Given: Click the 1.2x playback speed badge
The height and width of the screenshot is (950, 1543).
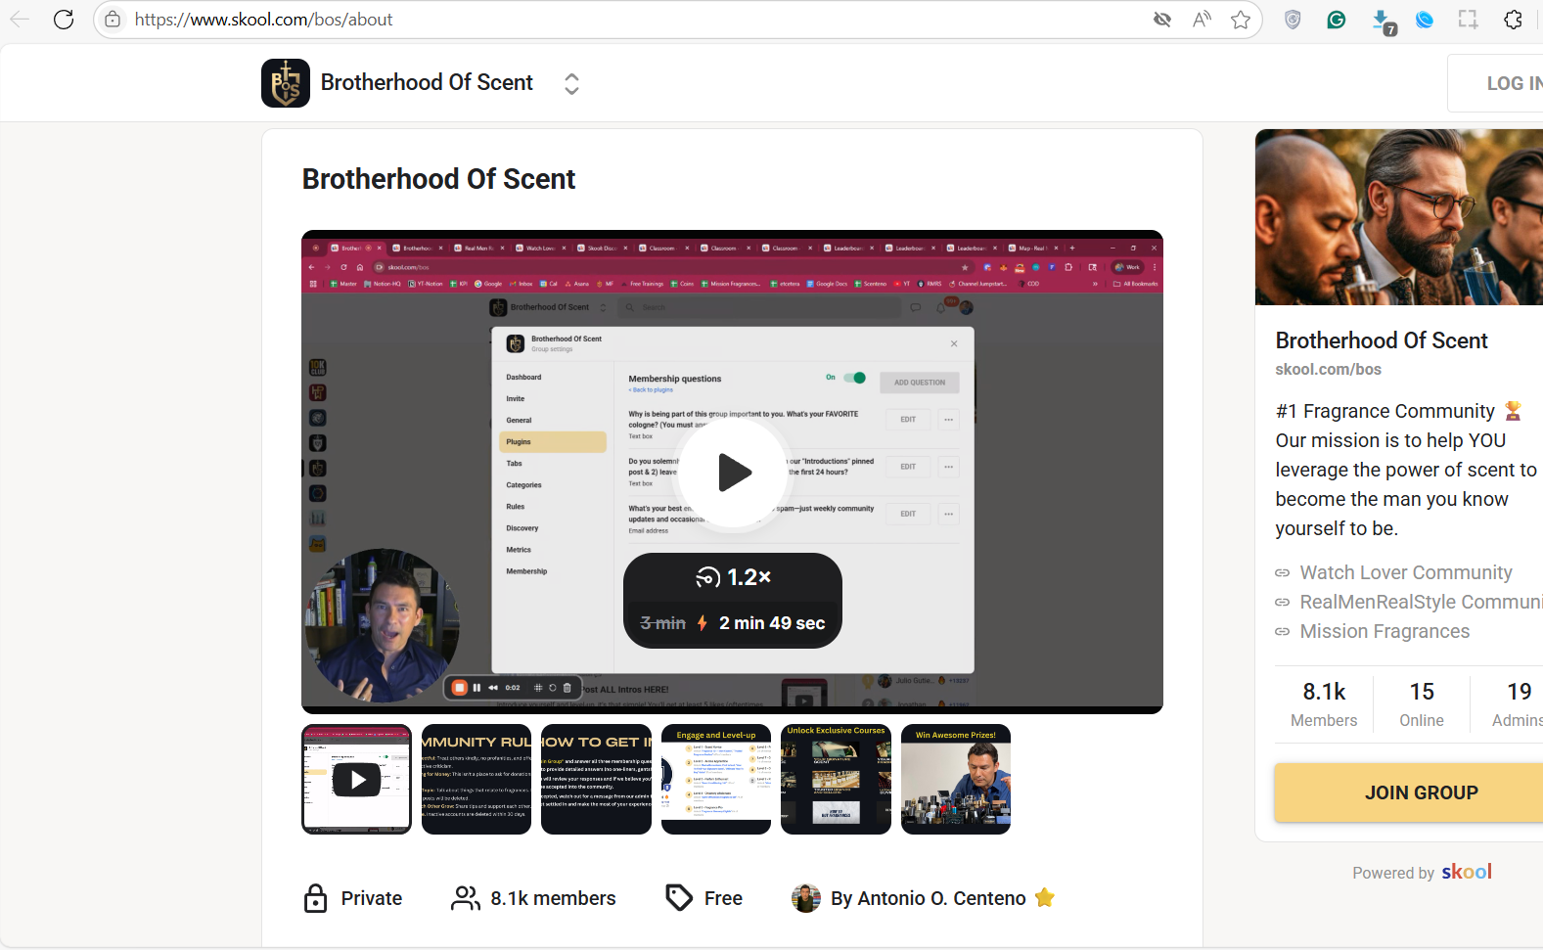Looking at the screenshot, I should [733, 577].
